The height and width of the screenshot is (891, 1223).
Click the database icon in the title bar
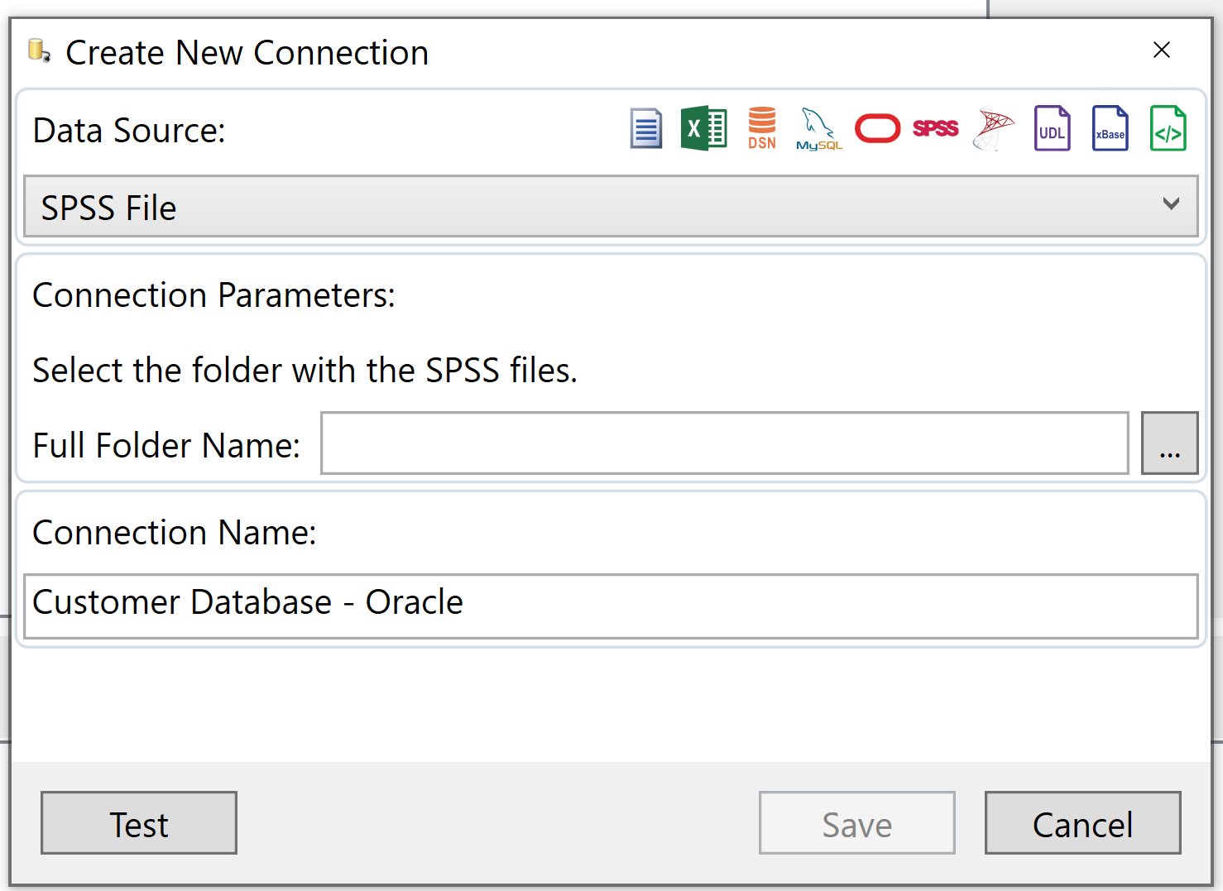tap(38, 51)
